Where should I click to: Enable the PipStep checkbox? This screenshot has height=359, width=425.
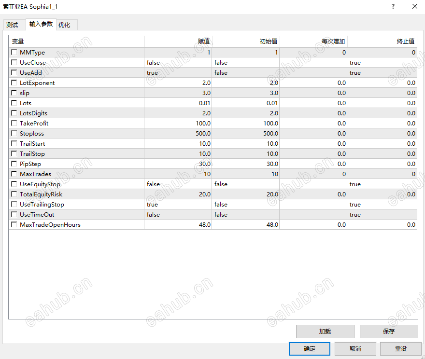click(14, 164)
